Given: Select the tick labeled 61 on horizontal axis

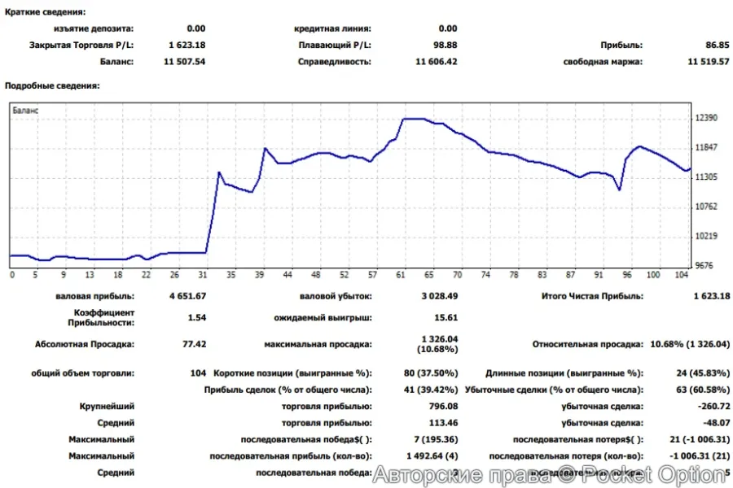Looking at the screenshot, I should pyautogui.click(x=402, y=275).
